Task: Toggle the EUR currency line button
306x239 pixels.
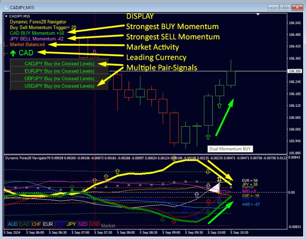Action: 48,224
